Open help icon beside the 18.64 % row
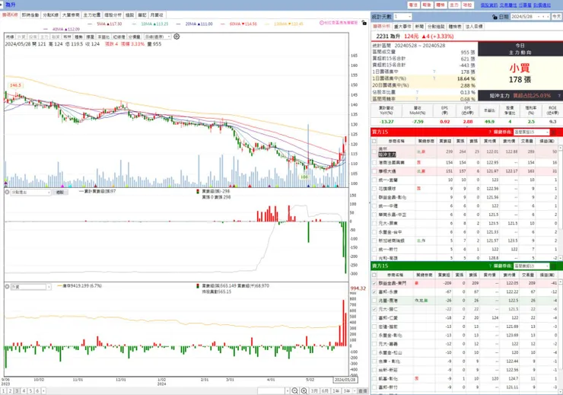The width and height of the screenshot is (563, 395). coord(434,78)
